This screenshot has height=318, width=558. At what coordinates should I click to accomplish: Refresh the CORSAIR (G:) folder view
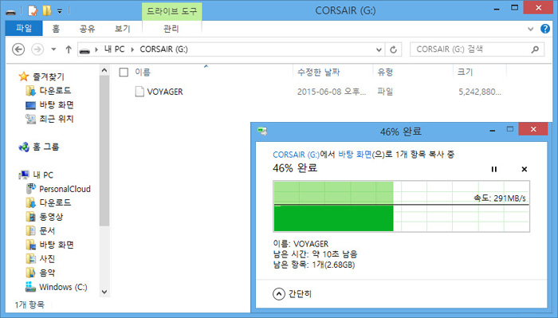click(x=393, y=49)
